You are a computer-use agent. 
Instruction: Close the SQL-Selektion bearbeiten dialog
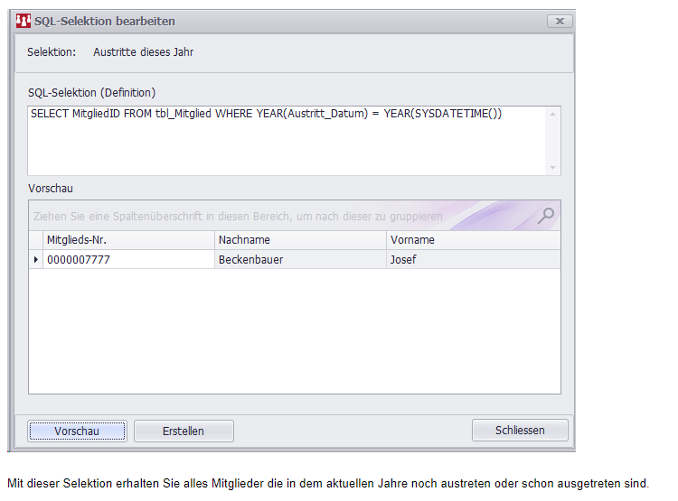(x=559, y=21)
